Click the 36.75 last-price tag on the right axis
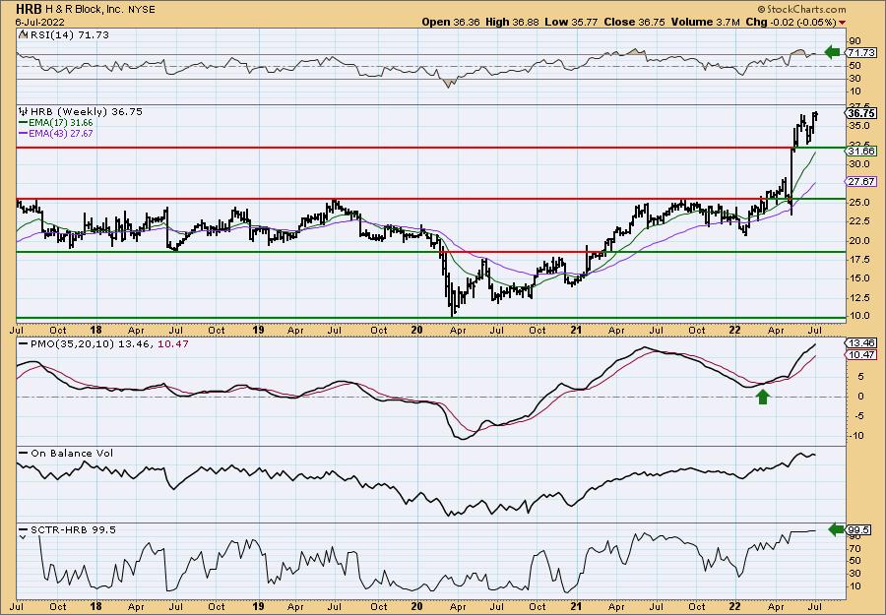Viewport: 886px width, 615px height. coord(861,113)
